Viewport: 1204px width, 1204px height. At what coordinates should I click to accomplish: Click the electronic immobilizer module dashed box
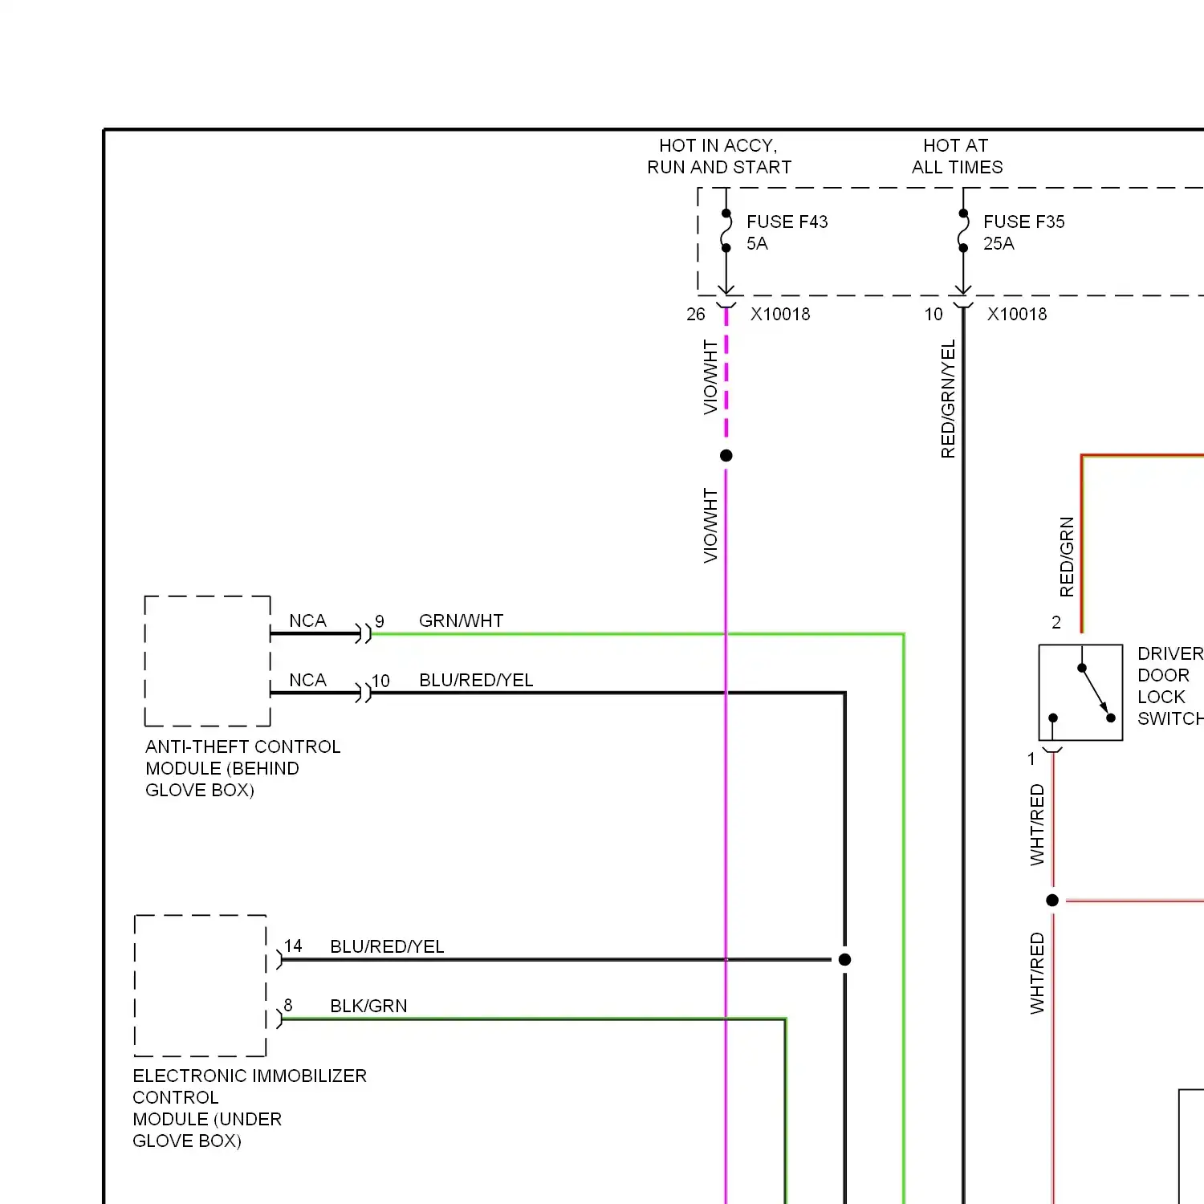pyautogui.click(x=201, y=986)
